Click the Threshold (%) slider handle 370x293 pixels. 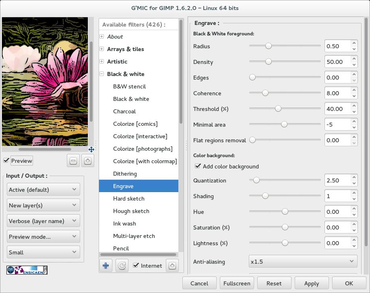[x=278, y=109]
